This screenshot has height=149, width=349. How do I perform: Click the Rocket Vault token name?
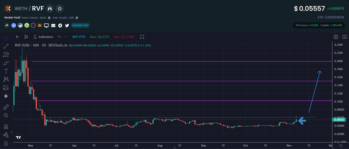pos(12,18)
